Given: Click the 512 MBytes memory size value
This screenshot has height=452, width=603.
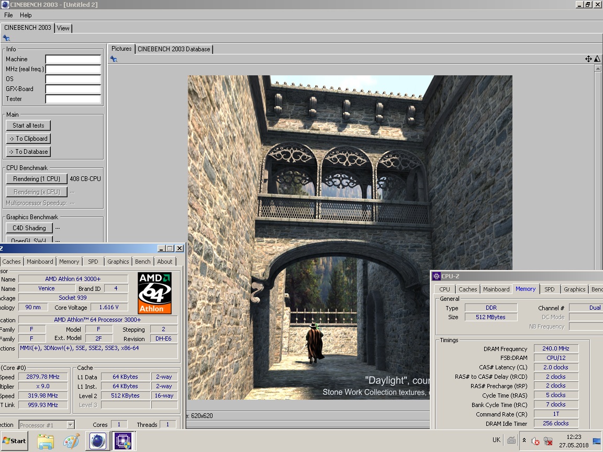Looking at the screenshot, I should click(490, 317).
